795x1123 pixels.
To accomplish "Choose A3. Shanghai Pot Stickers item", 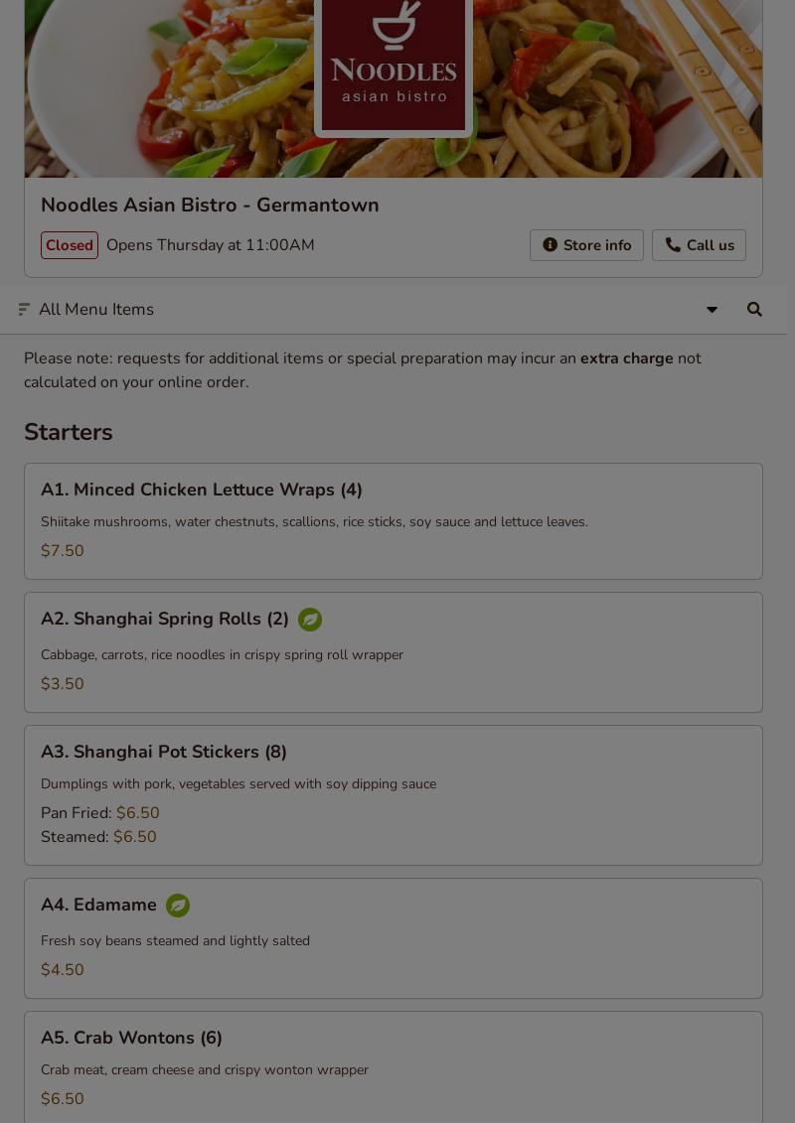I will tap(164, 752).
